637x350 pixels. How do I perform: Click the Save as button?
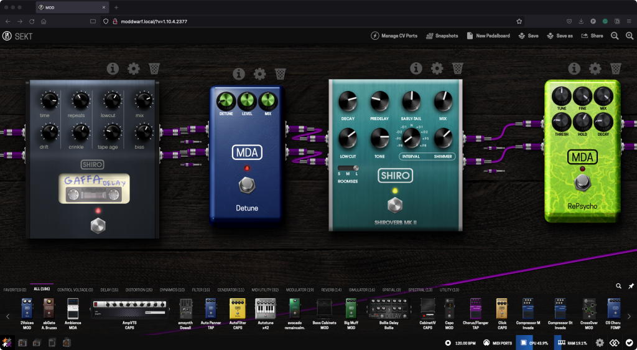[x=560, y=36]
